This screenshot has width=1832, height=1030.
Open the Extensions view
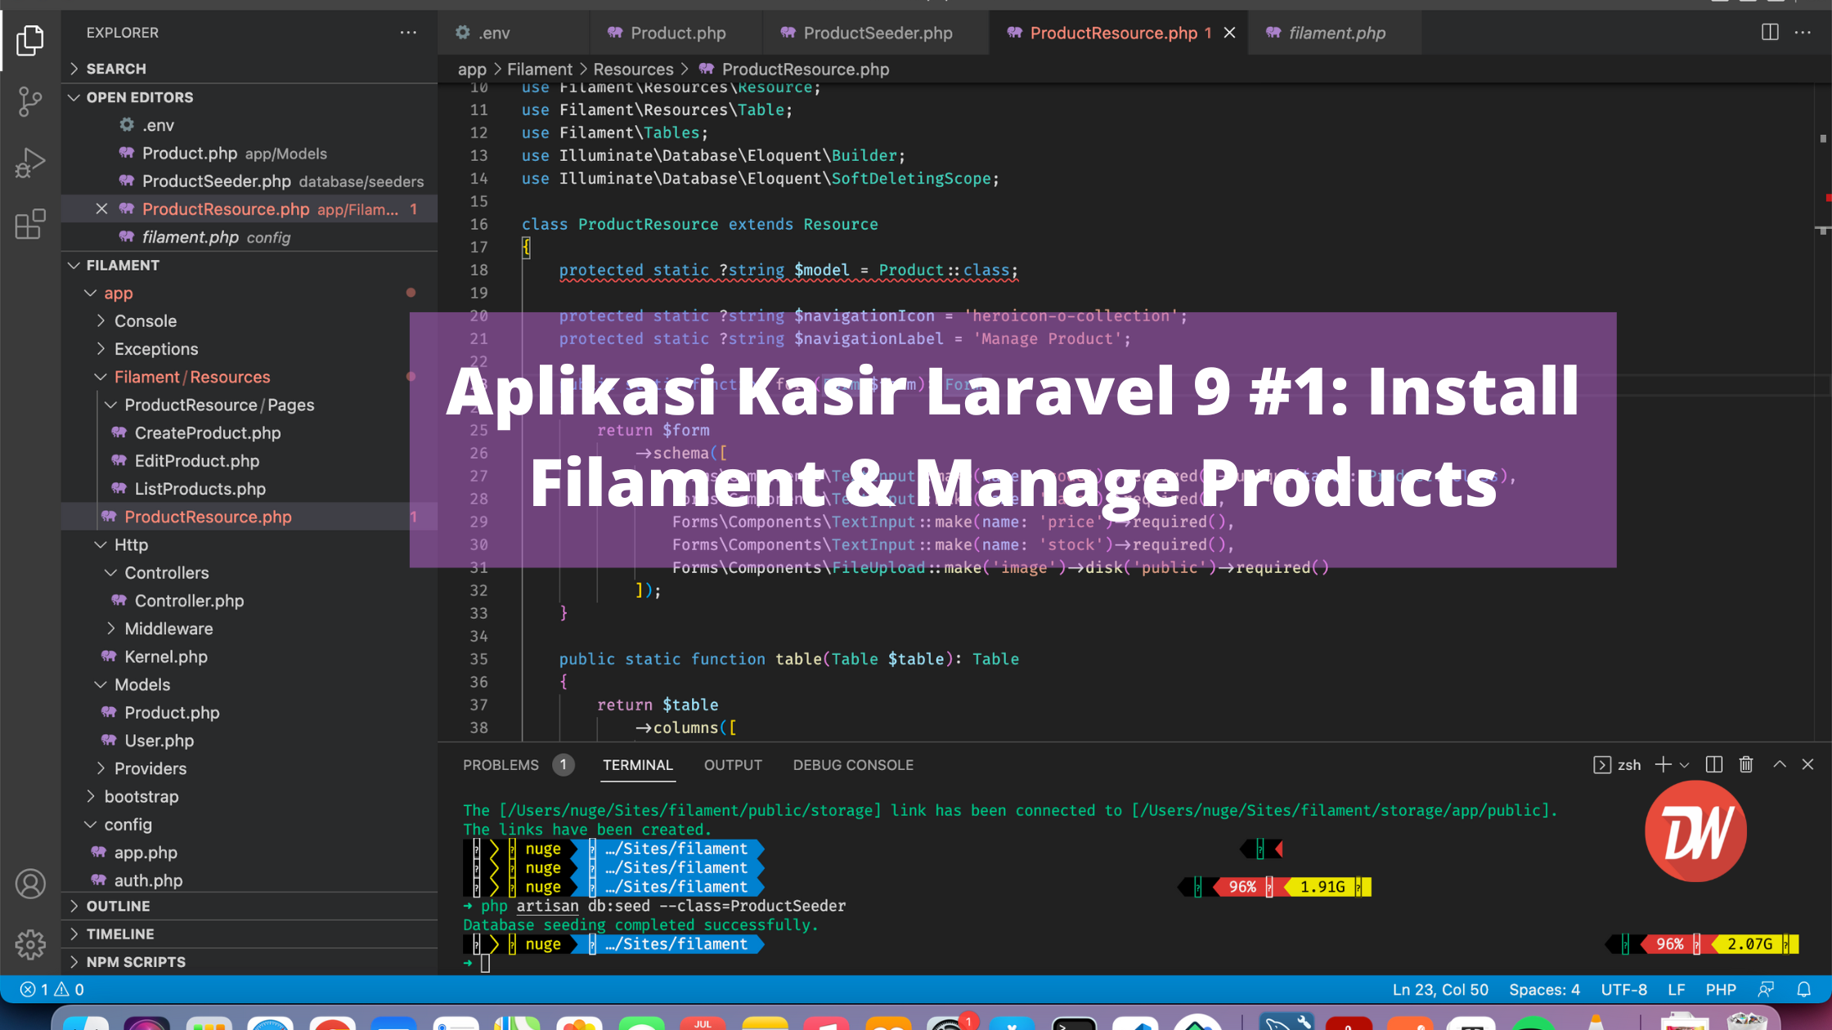(x=29, y=223)
